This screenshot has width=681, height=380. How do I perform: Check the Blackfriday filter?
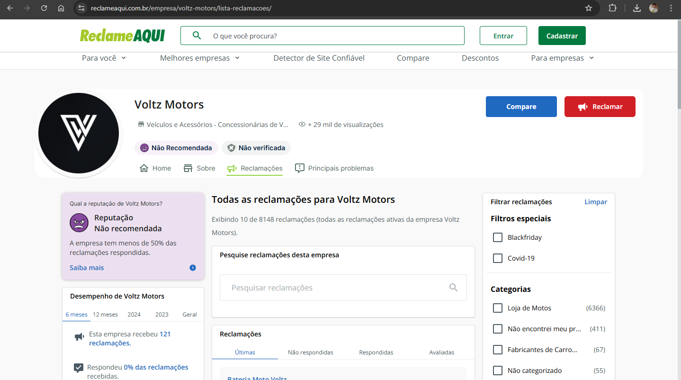(498, 237)
